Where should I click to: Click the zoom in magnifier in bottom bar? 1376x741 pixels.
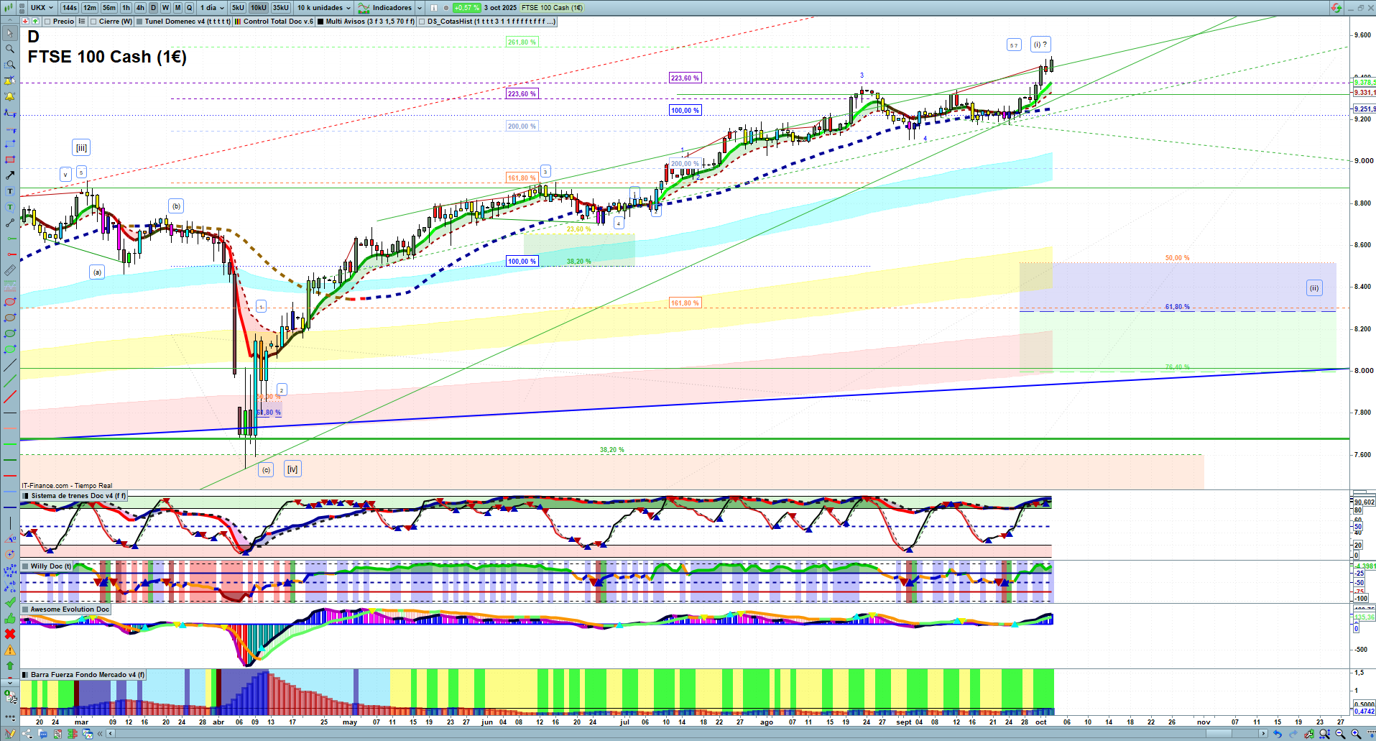click(x=1356, y=734)
